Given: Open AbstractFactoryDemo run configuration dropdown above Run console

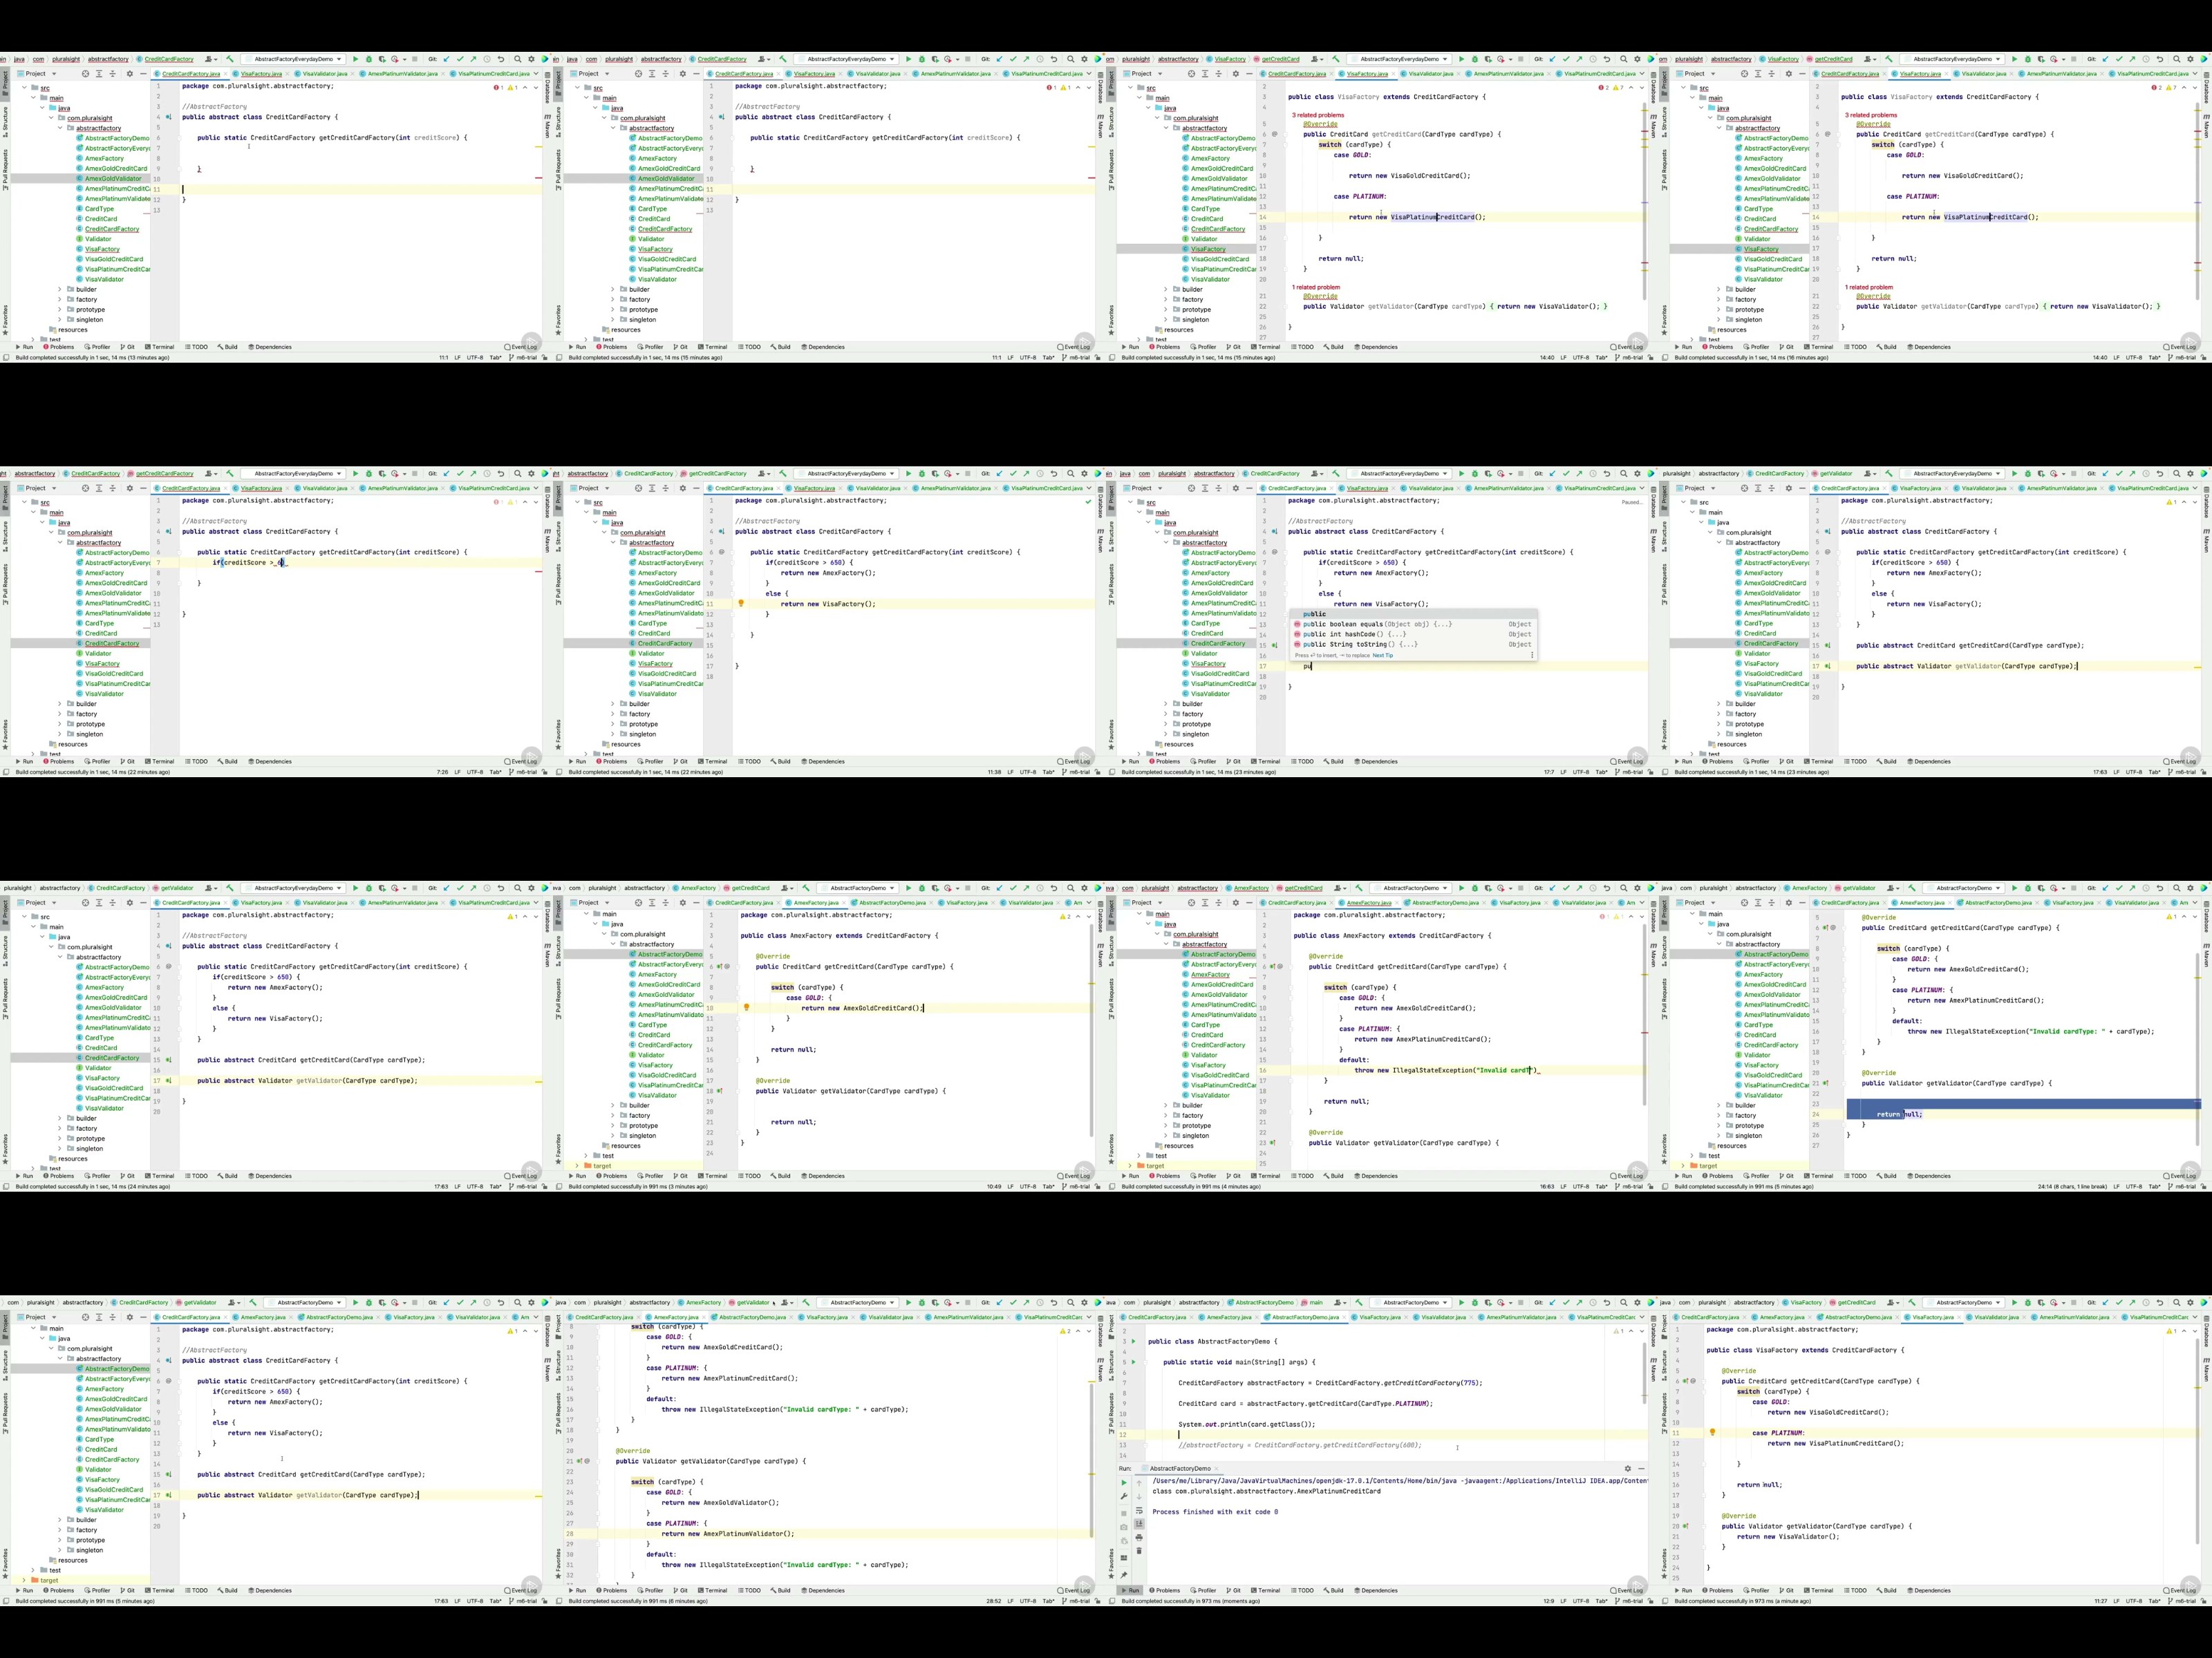Looking at the screenshot, I should (x=1411, y=1302).
